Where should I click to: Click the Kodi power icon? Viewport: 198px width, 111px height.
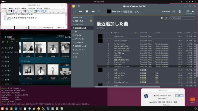(x=3, y=42)
